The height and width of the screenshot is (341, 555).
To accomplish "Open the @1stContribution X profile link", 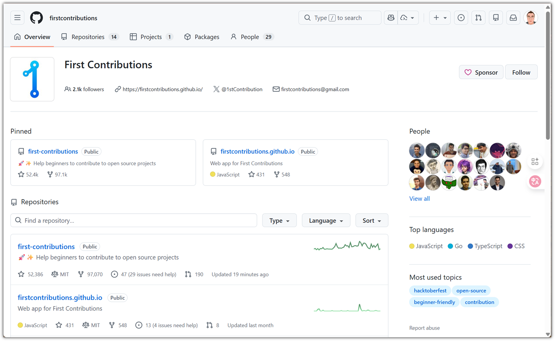I will pyautogui.click(x=242, y=89).
